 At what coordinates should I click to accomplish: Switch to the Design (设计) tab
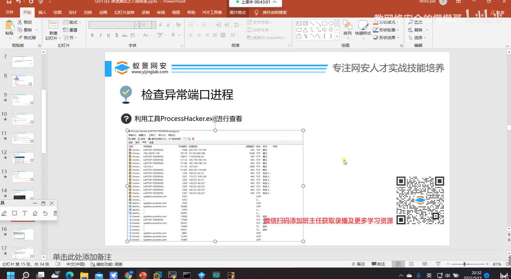coord(72,12)
